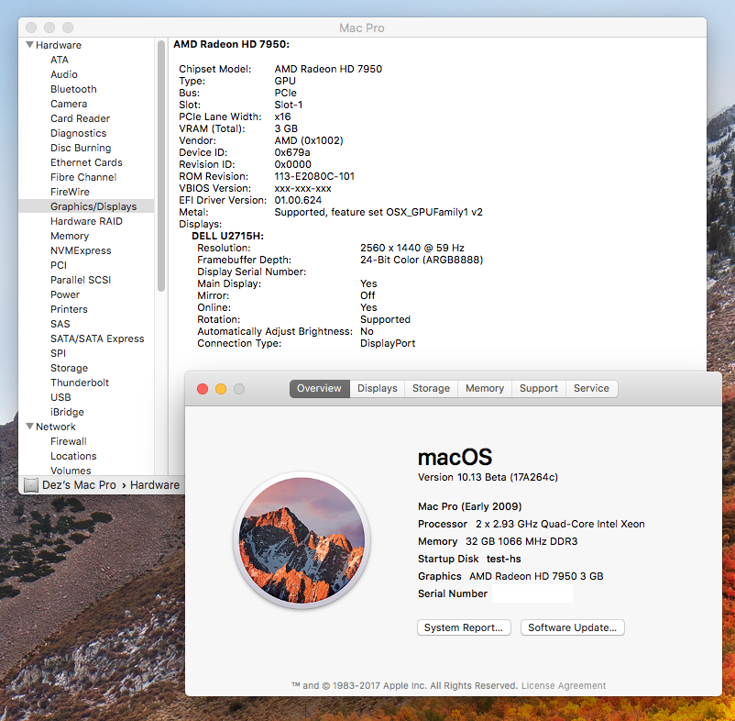This screenshot has height=721, width=735.
Task: Open the License Agreement link
Action: [564, 686]
